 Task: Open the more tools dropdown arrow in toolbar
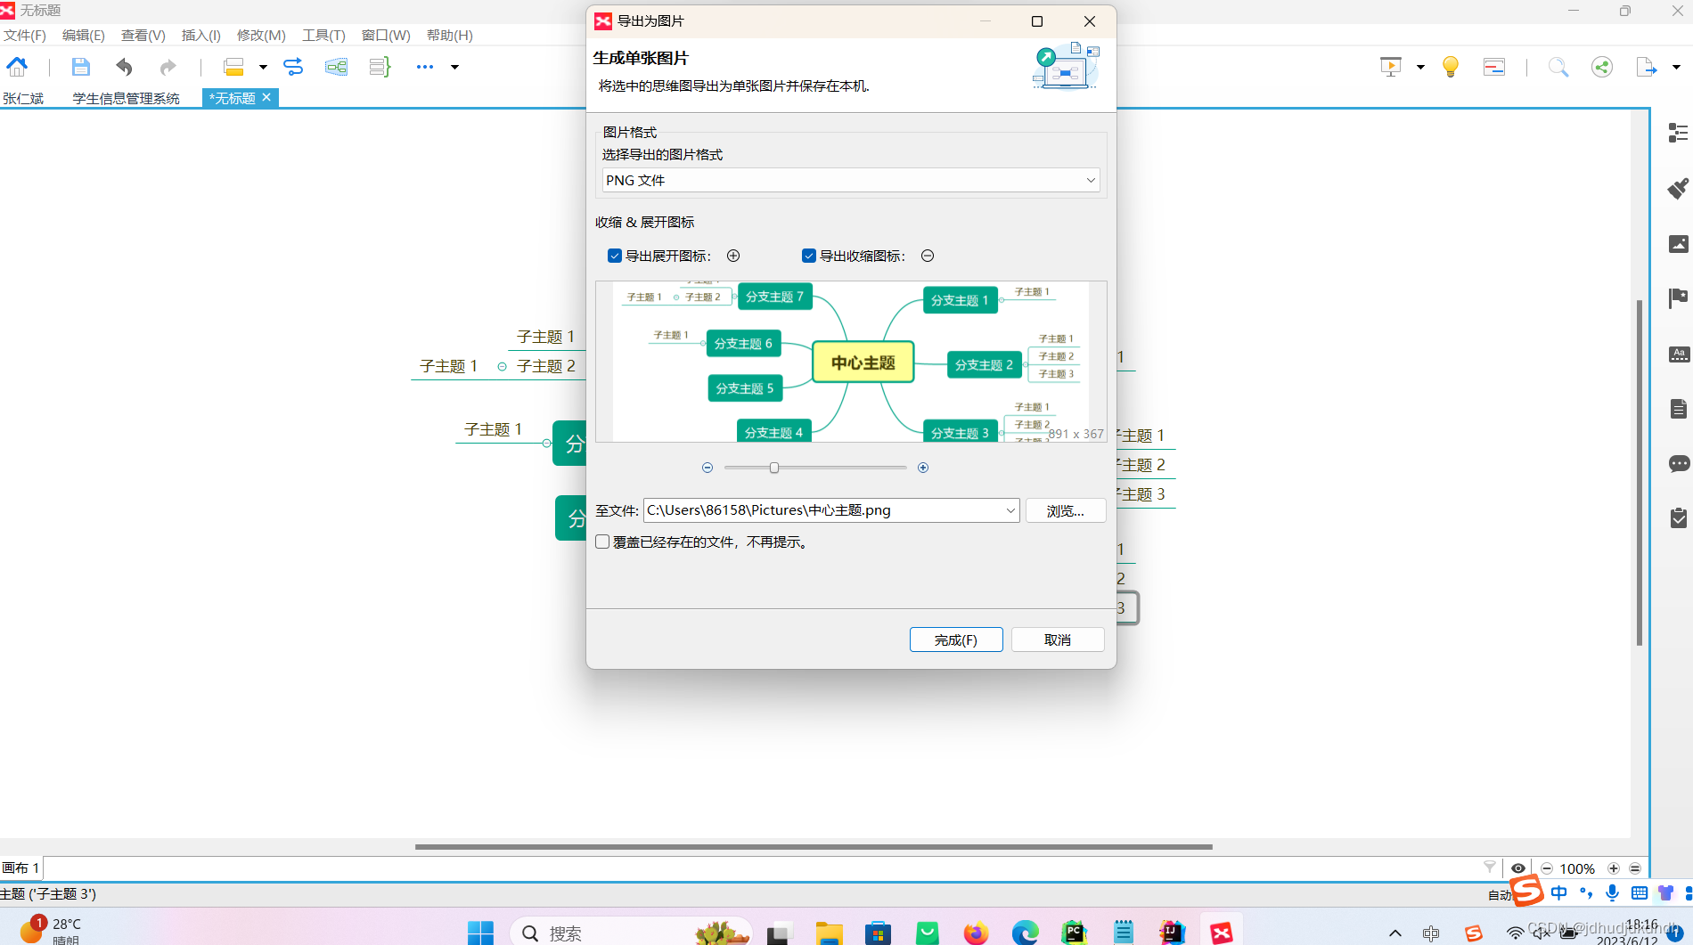454,67
